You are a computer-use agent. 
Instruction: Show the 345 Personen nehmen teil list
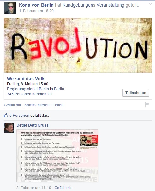pos(30,94)
